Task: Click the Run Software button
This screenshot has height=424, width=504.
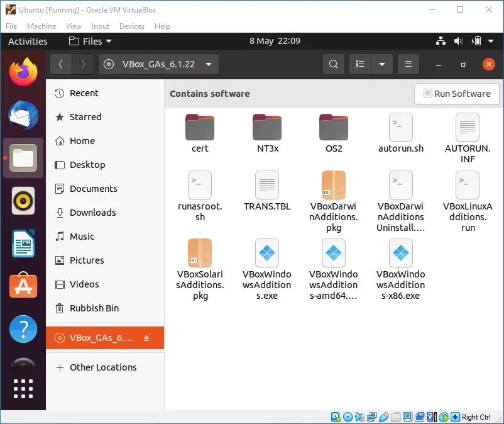Action: [x=457, y=94]
